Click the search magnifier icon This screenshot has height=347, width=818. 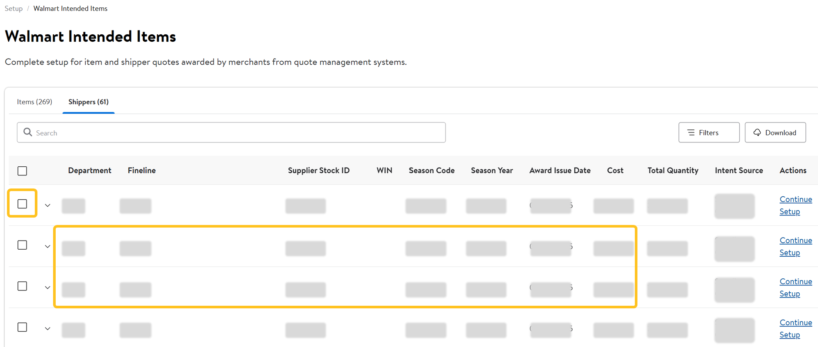pos(28,132)
